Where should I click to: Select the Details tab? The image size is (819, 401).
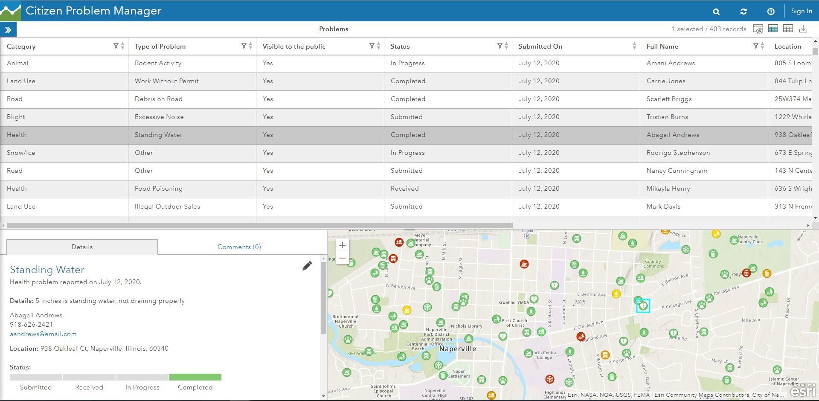tap(81, 247)
